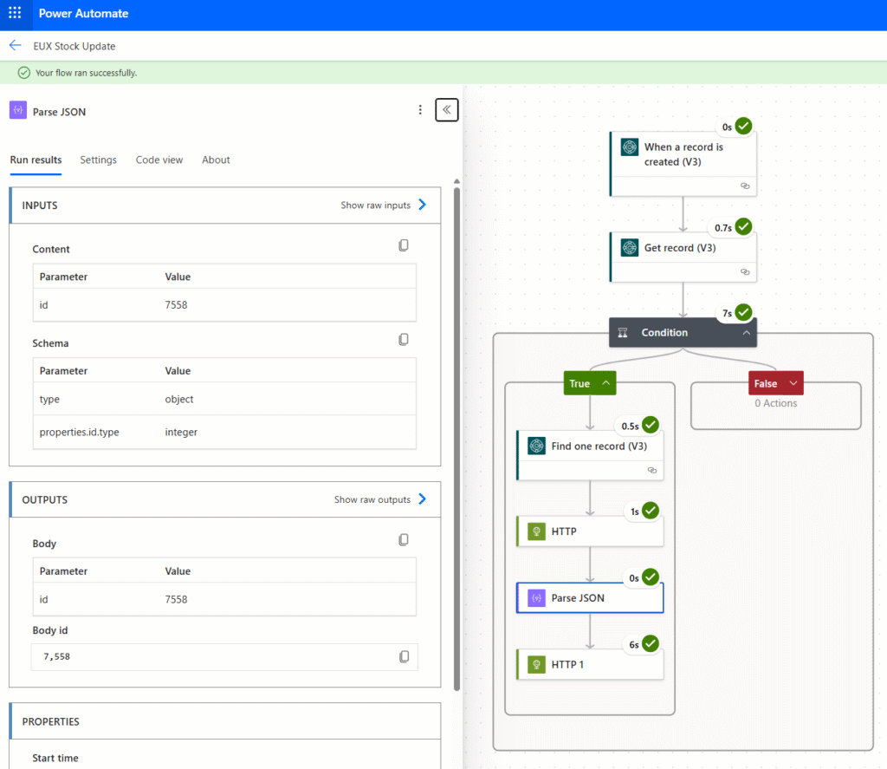Switch to the Settings tab
The image size is (887, 769).
point(98,160)
